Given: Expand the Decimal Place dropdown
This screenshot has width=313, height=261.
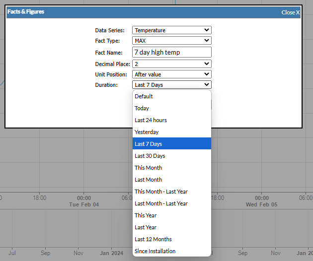Looking at the screenshot, I should pyautogui.click(x=171, y=64).
